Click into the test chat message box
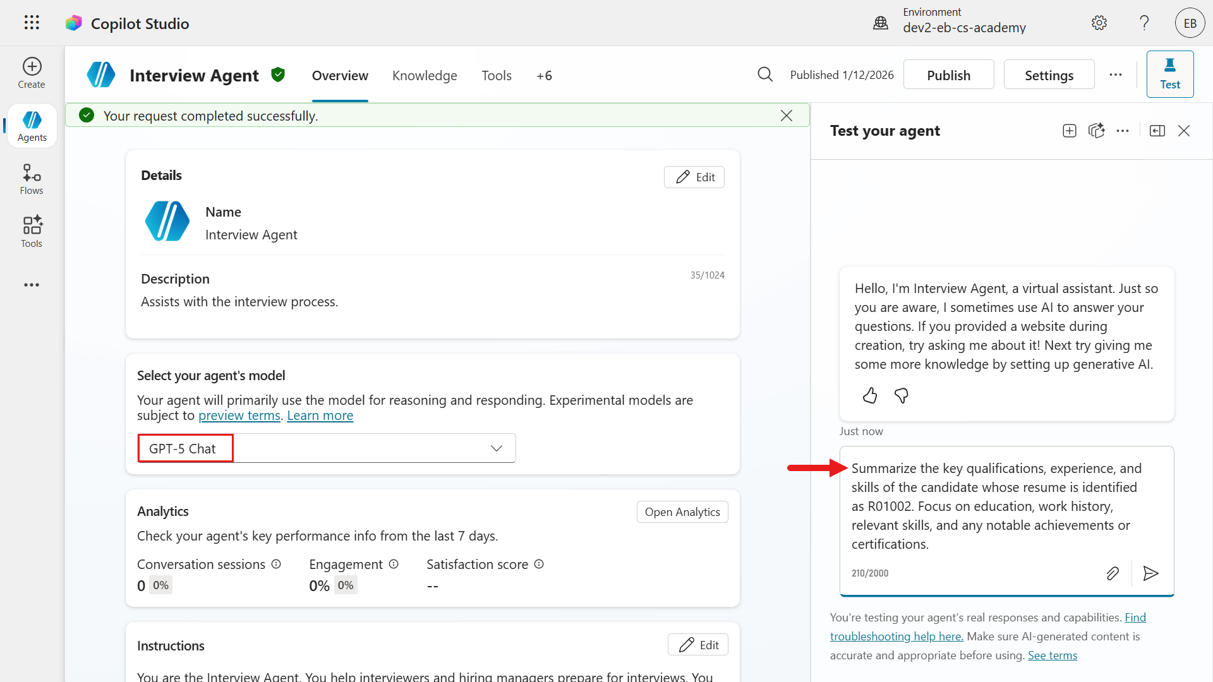The image size is (1213, 682). 996,506
